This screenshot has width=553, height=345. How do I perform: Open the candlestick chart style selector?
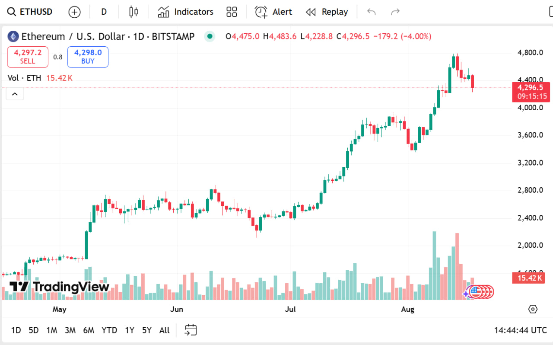tap(133, 12)
